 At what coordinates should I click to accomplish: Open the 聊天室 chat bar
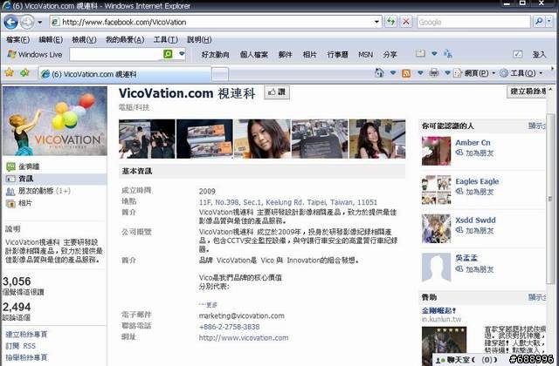click(468, 360)
